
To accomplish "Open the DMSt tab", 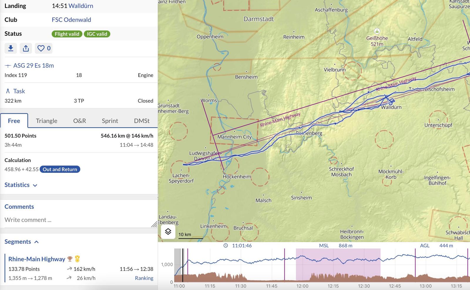I will pyautogui.click(x=142, y=121).
